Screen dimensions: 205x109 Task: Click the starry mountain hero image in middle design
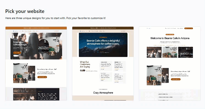coord(103,45)
